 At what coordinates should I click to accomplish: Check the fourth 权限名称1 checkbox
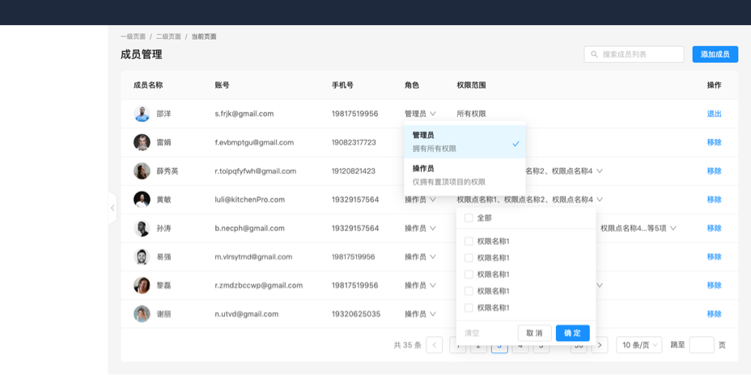469,291
